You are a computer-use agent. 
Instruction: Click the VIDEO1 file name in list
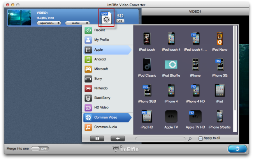(x=42, y=13)
